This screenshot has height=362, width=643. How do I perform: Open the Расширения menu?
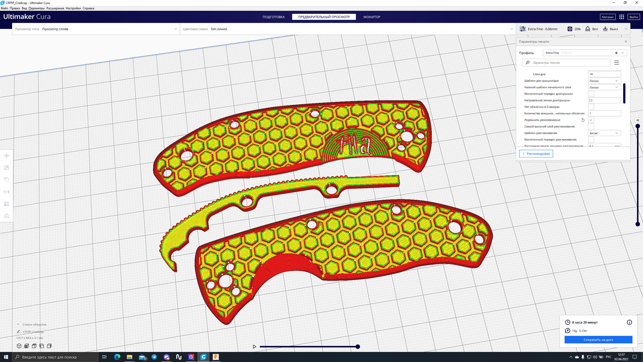click(x=55, y=8)
